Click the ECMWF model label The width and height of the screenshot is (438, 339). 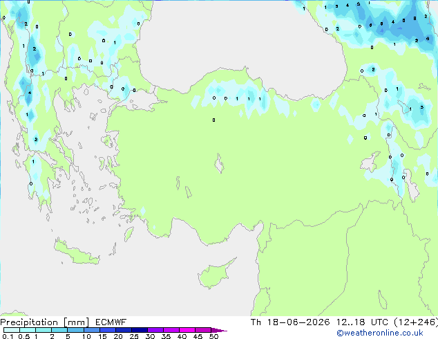pos(111,322)
